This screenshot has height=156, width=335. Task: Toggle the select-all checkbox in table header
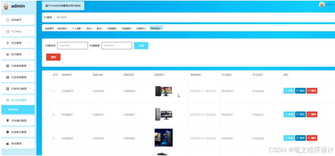click(x=45, y=75)
